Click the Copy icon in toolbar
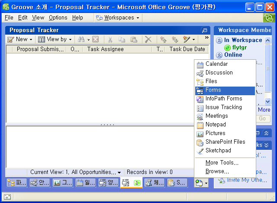The height and width of the screenshot is (203, 277). click(x=122, y=39)
